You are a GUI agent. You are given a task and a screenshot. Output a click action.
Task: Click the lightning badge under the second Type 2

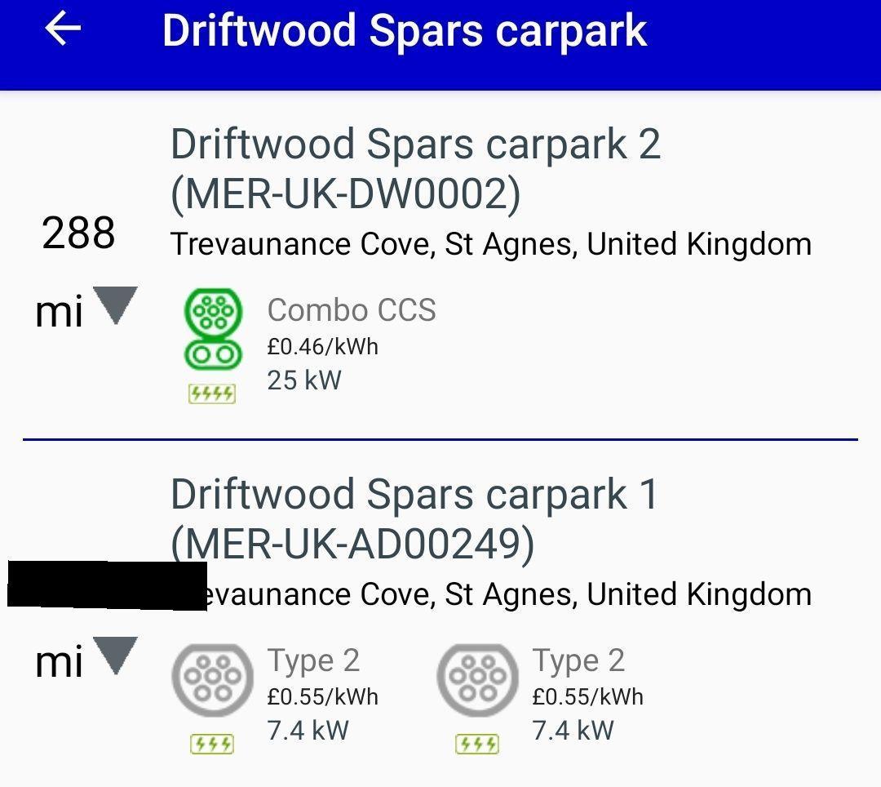point(476,744)
